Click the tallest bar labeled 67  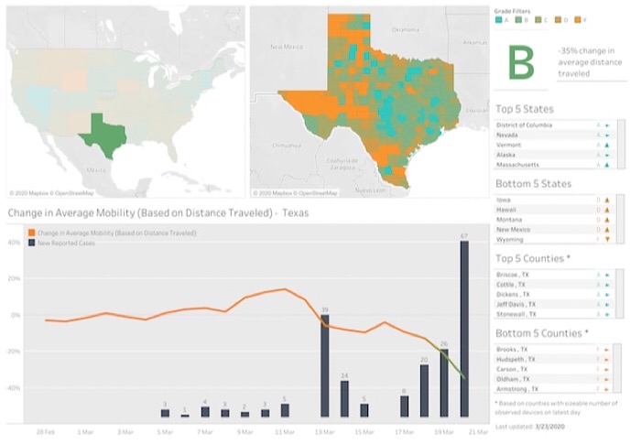pos(464,330)
